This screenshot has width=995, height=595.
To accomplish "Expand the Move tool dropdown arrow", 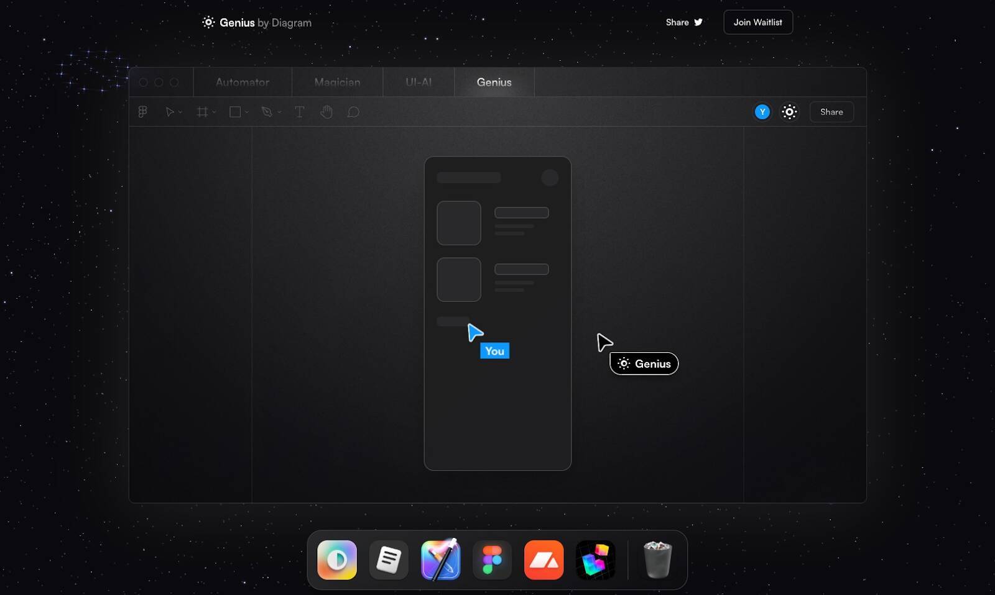I will 180,112.
